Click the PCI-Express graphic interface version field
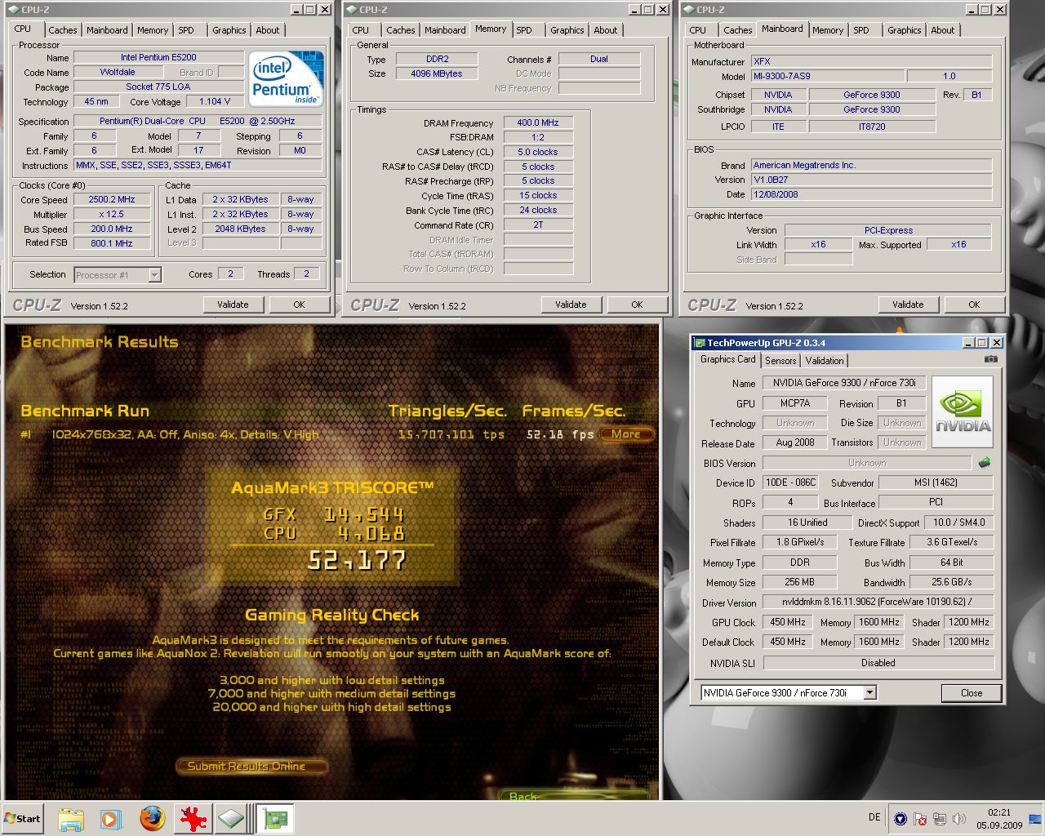This screenshot has width=1045, height=836. tap(888, 230)
